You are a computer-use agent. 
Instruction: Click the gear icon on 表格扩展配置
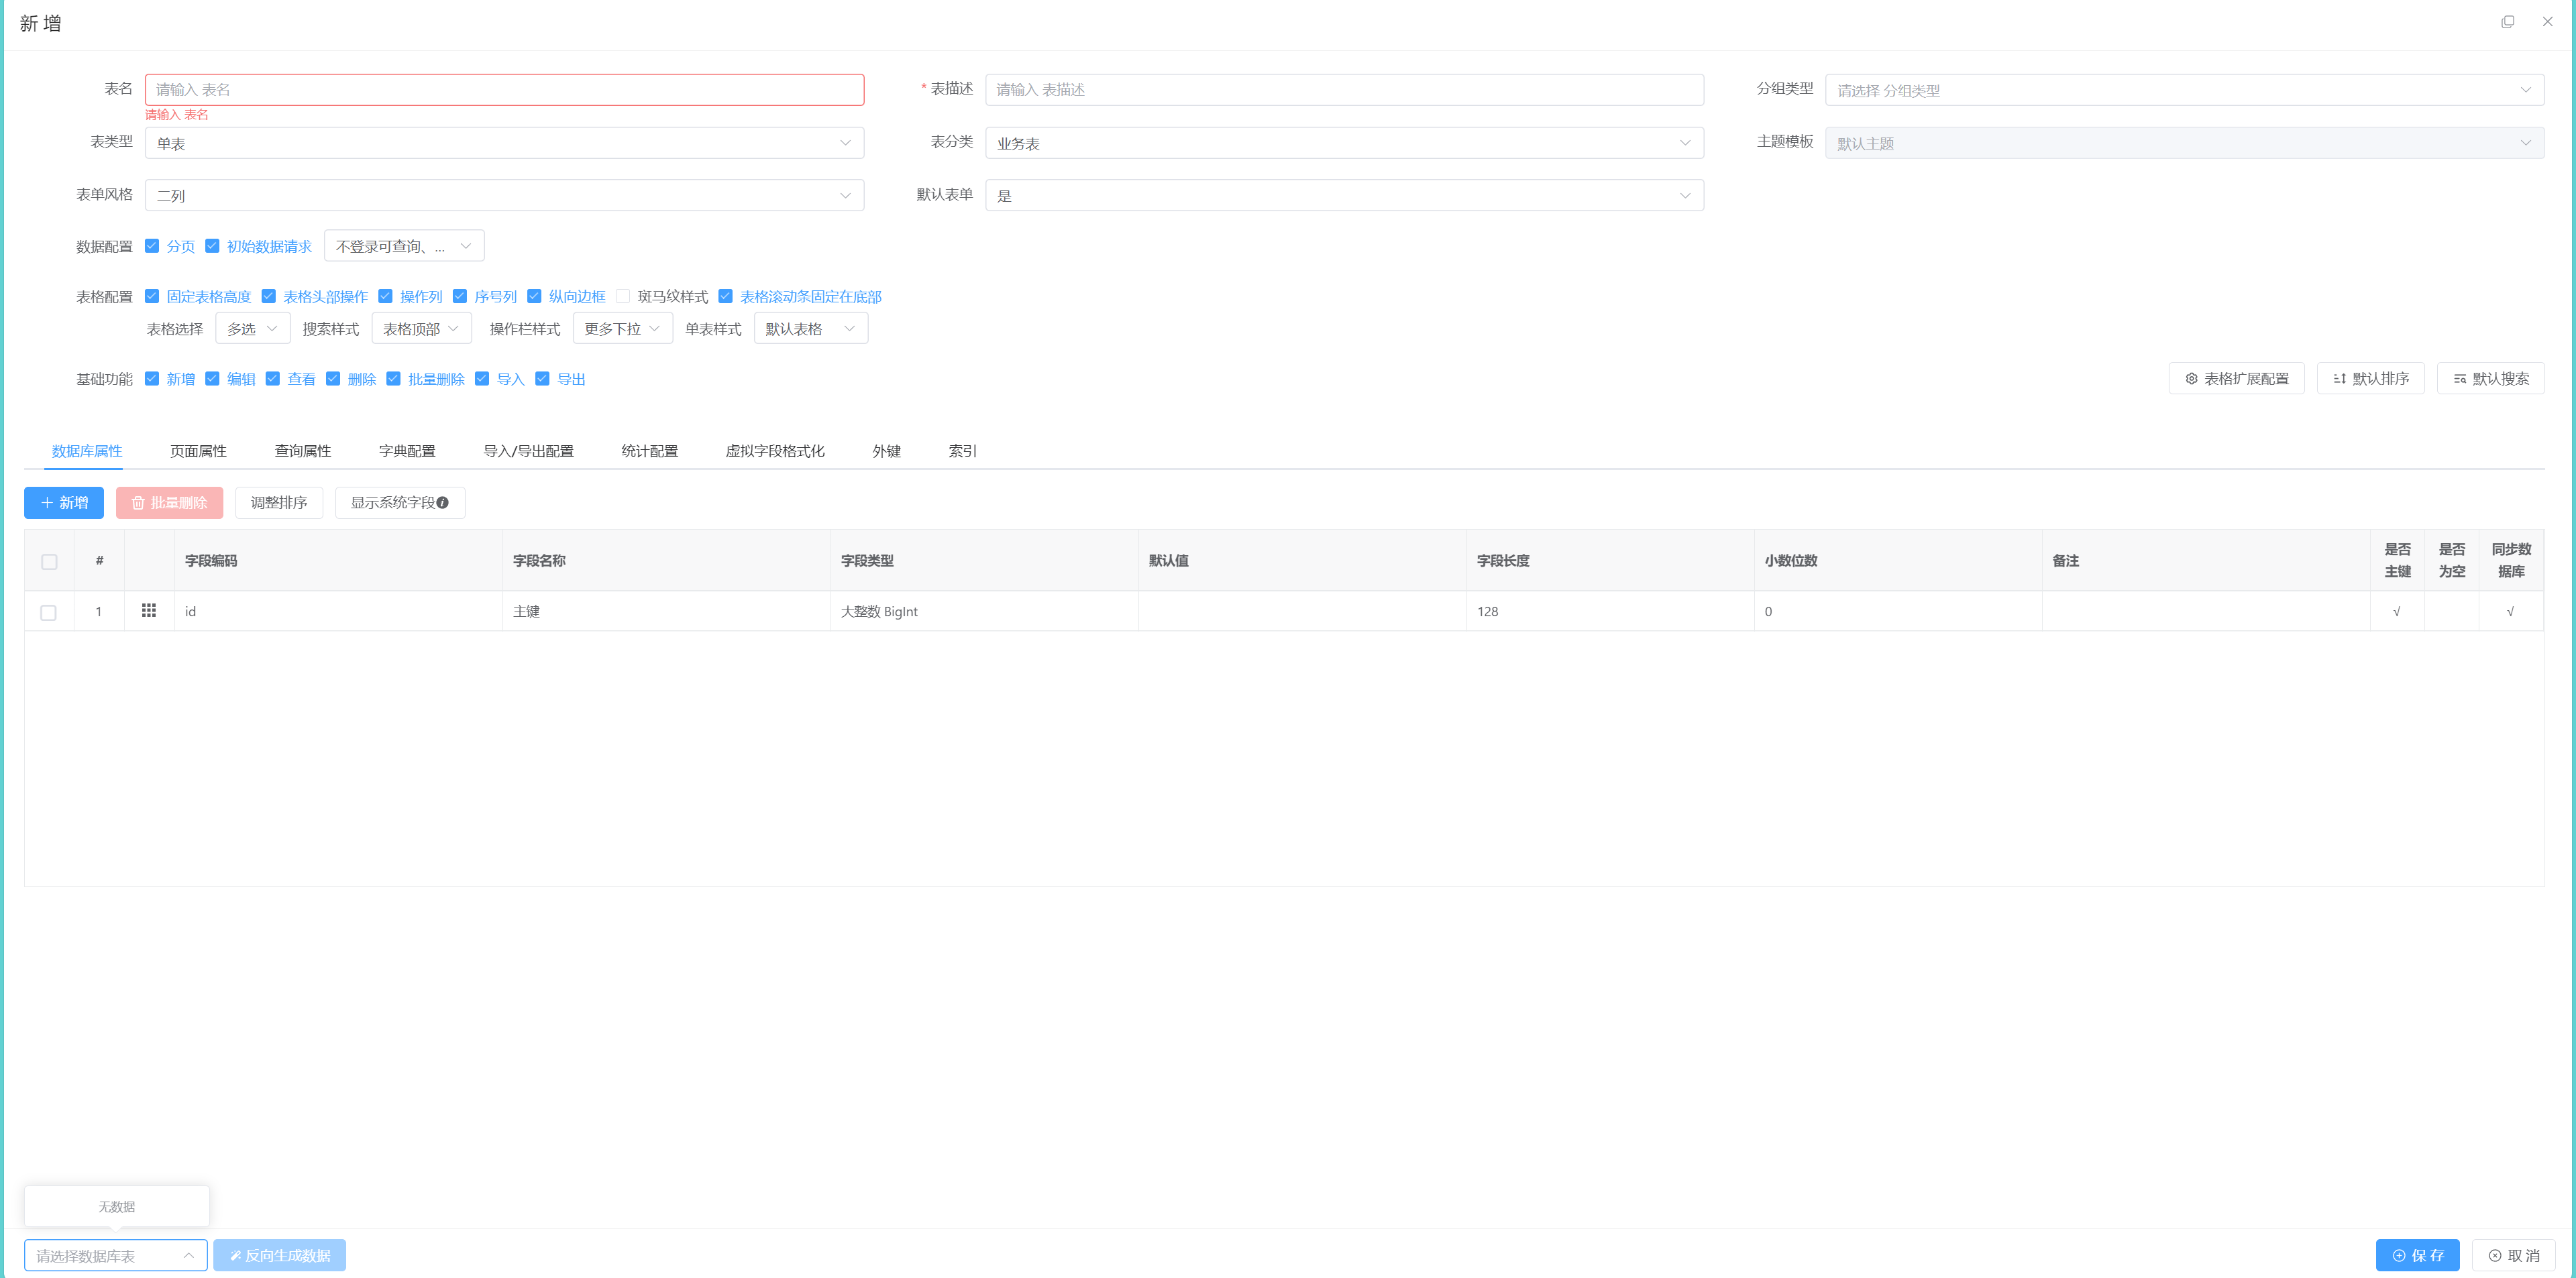click(x=2191, y=379)
